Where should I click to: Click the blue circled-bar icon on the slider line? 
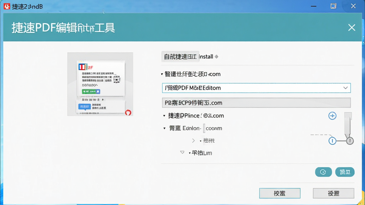coord(333,141)
